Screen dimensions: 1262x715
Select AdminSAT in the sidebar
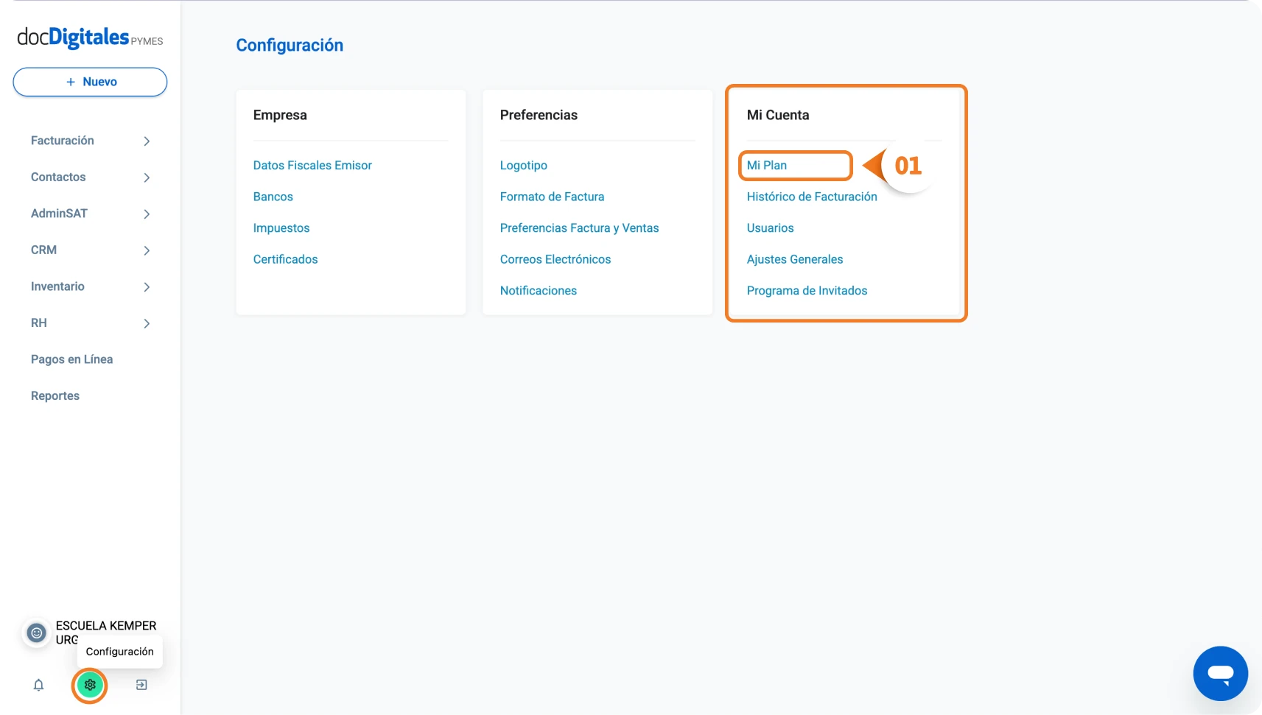(59, 214)
